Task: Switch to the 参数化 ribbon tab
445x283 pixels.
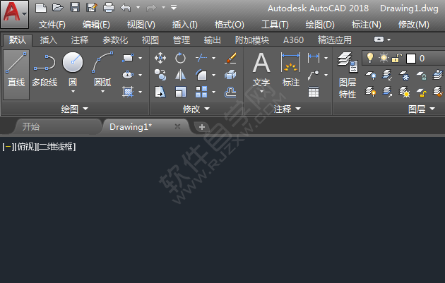Action: coord(115,40)
